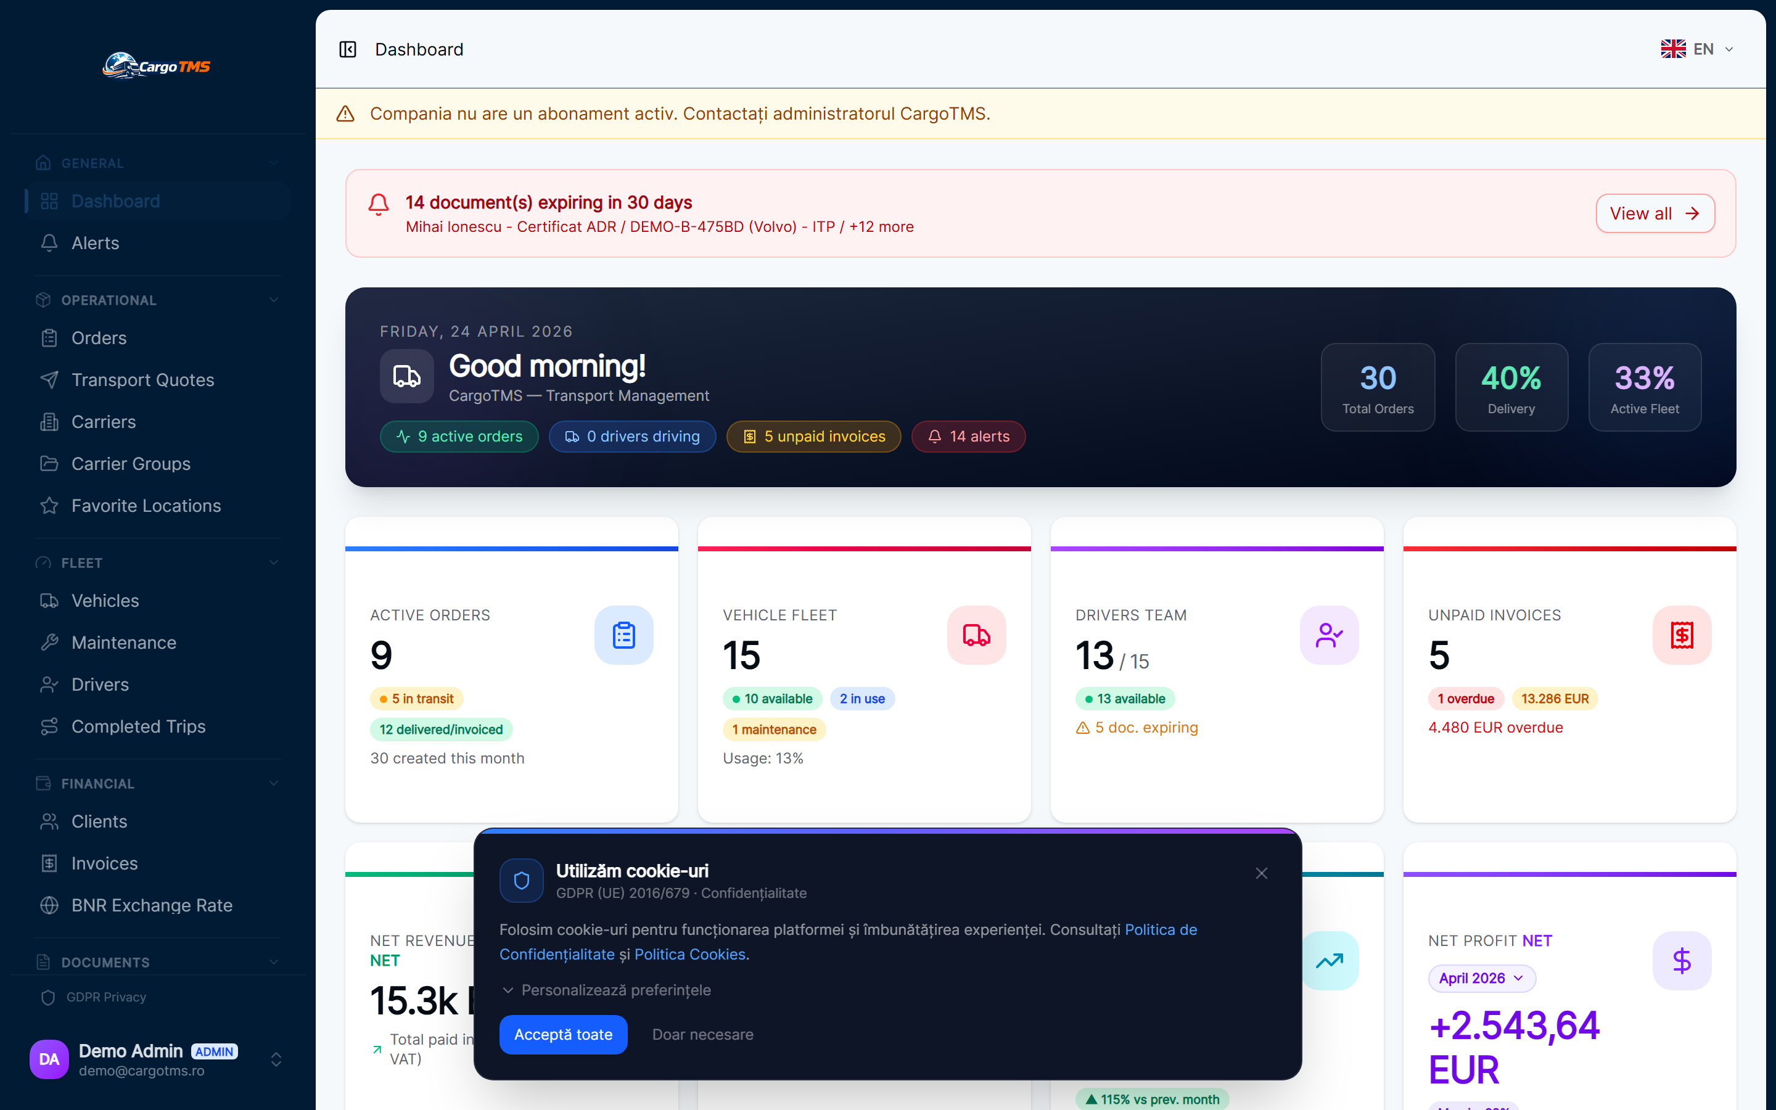Open the April 2026 month dropdown

point(1481,978)
